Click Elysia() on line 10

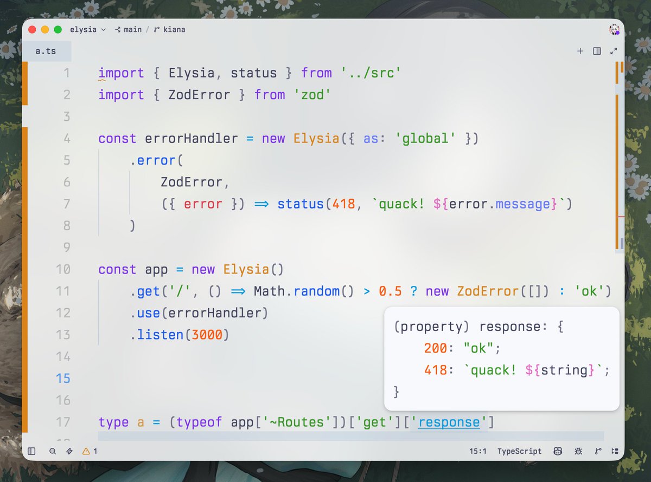click(254, 269)
